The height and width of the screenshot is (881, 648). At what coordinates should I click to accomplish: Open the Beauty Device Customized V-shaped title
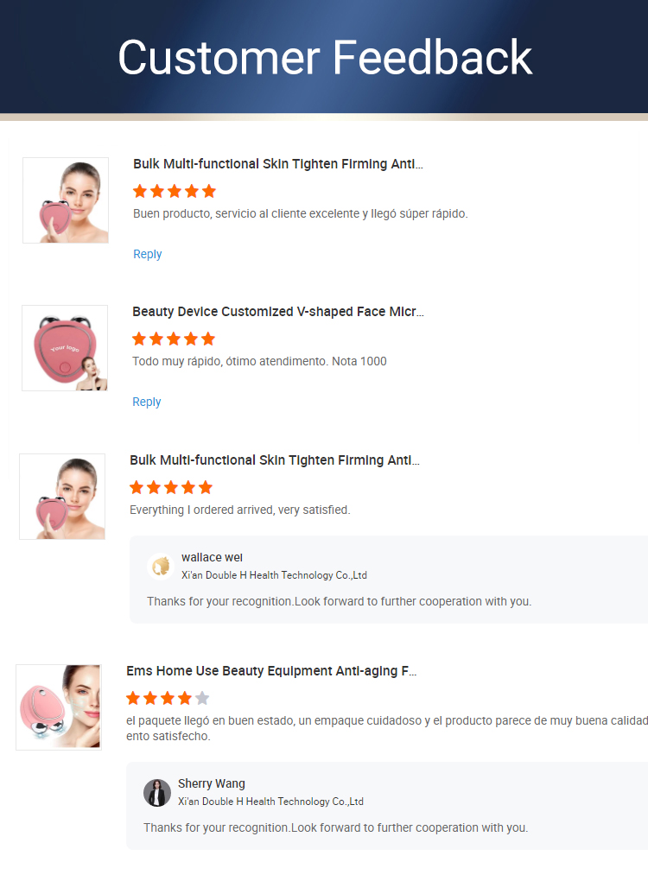278,312
